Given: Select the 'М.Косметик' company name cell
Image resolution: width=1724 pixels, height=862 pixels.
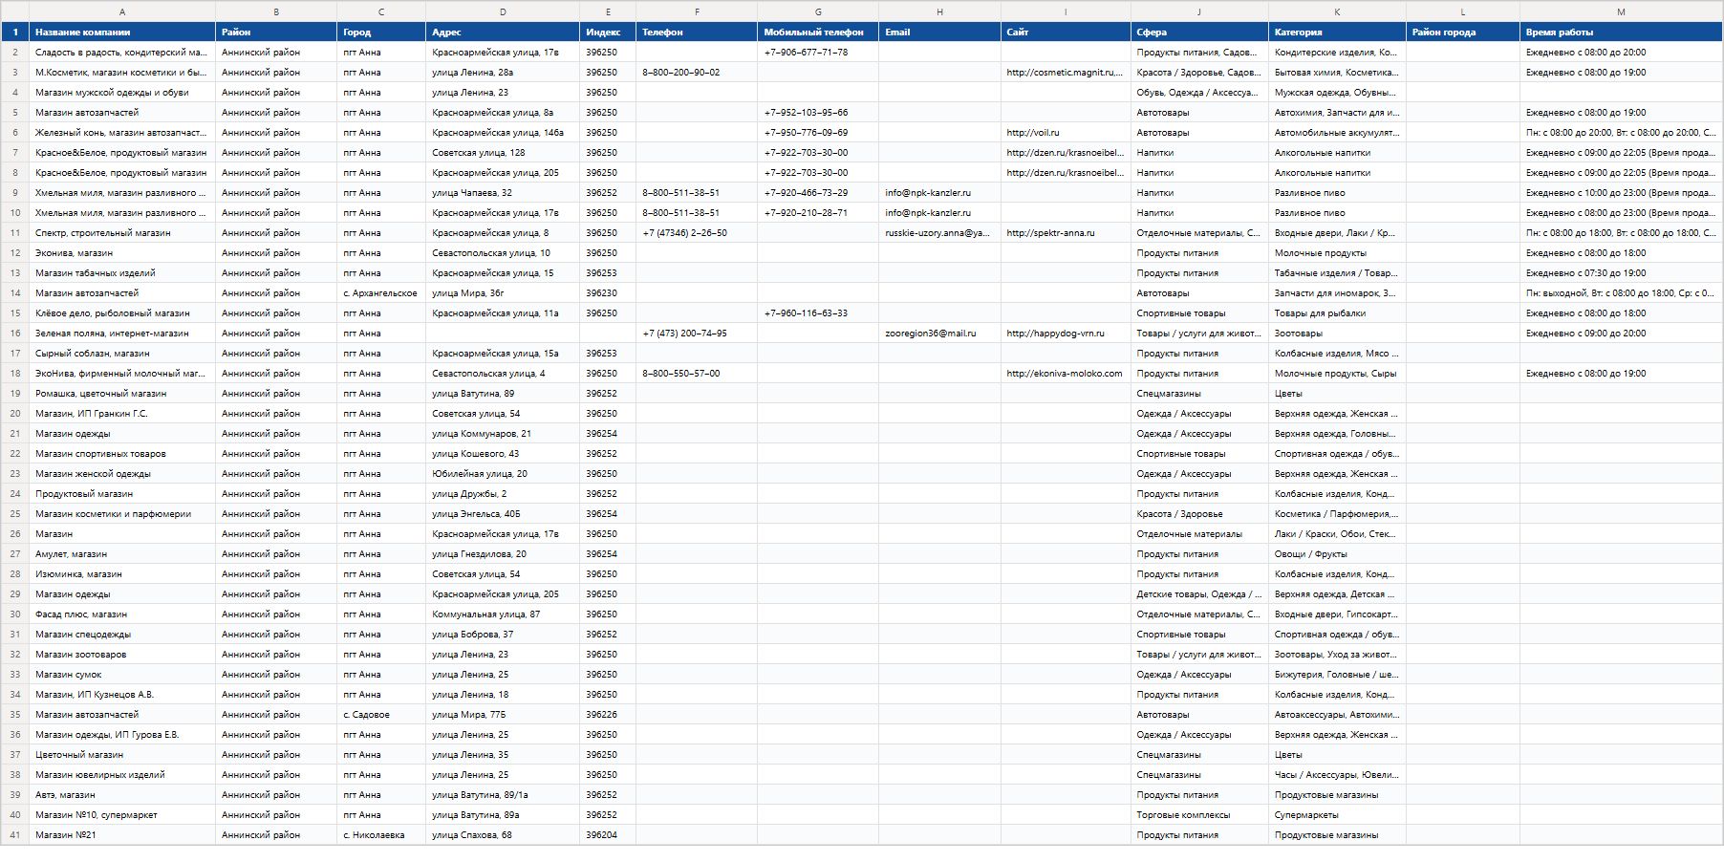Looking at the screenshot, I should click(x=122, y=72).
